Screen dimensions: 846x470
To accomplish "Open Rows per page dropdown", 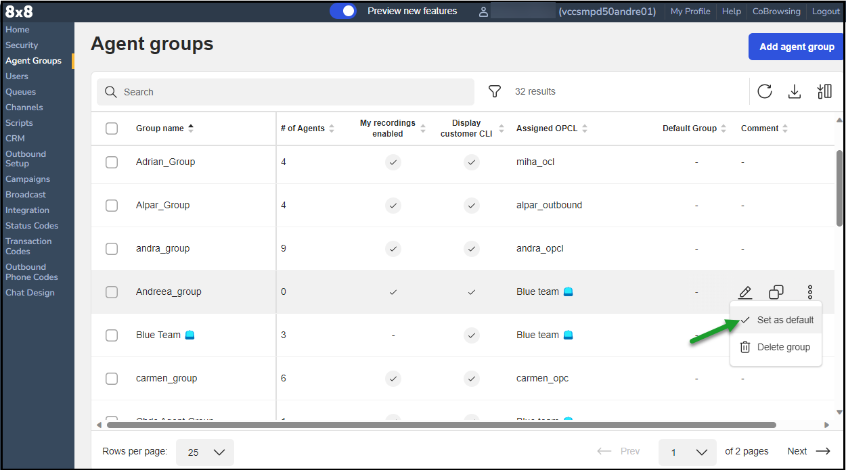I will click(x=205, y=452).
